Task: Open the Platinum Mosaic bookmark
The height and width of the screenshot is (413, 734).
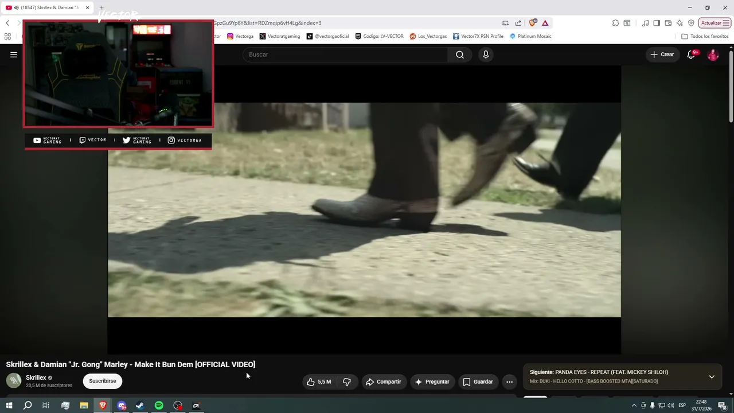Action: 530,36
